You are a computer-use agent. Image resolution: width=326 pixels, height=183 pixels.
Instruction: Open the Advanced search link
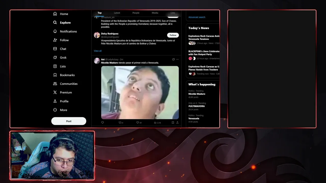click(x=197, y=17)
